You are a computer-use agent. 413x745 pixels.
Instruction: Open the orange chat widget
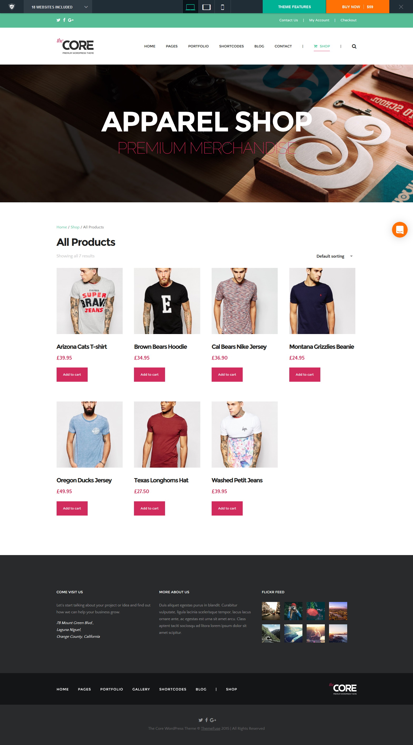click(x=400, y=230)
